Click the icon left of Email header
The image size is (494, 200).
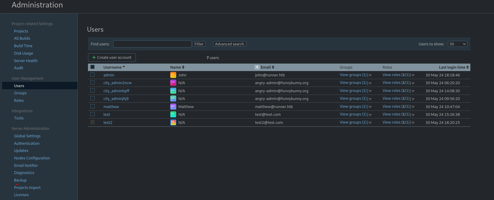coord(257,67)
